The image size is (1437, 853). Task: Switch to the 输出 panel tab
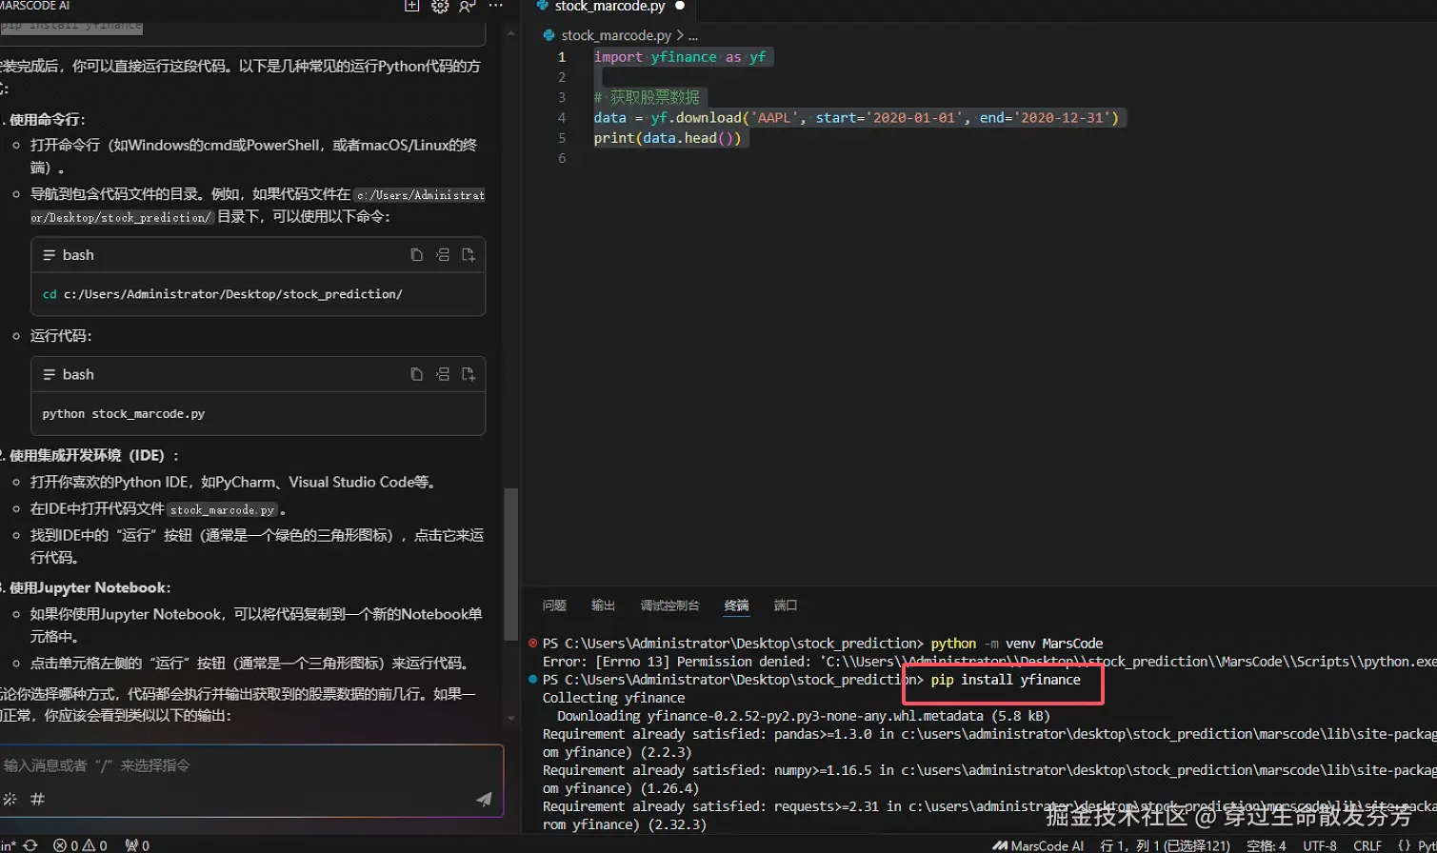tap(603, 605)
